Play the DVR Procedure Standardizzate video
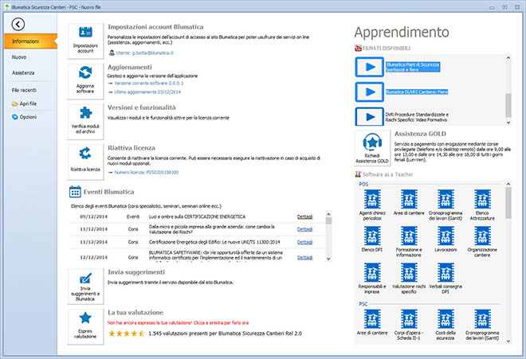This screenshot has height=359, width=526. (x=369, y=117)
